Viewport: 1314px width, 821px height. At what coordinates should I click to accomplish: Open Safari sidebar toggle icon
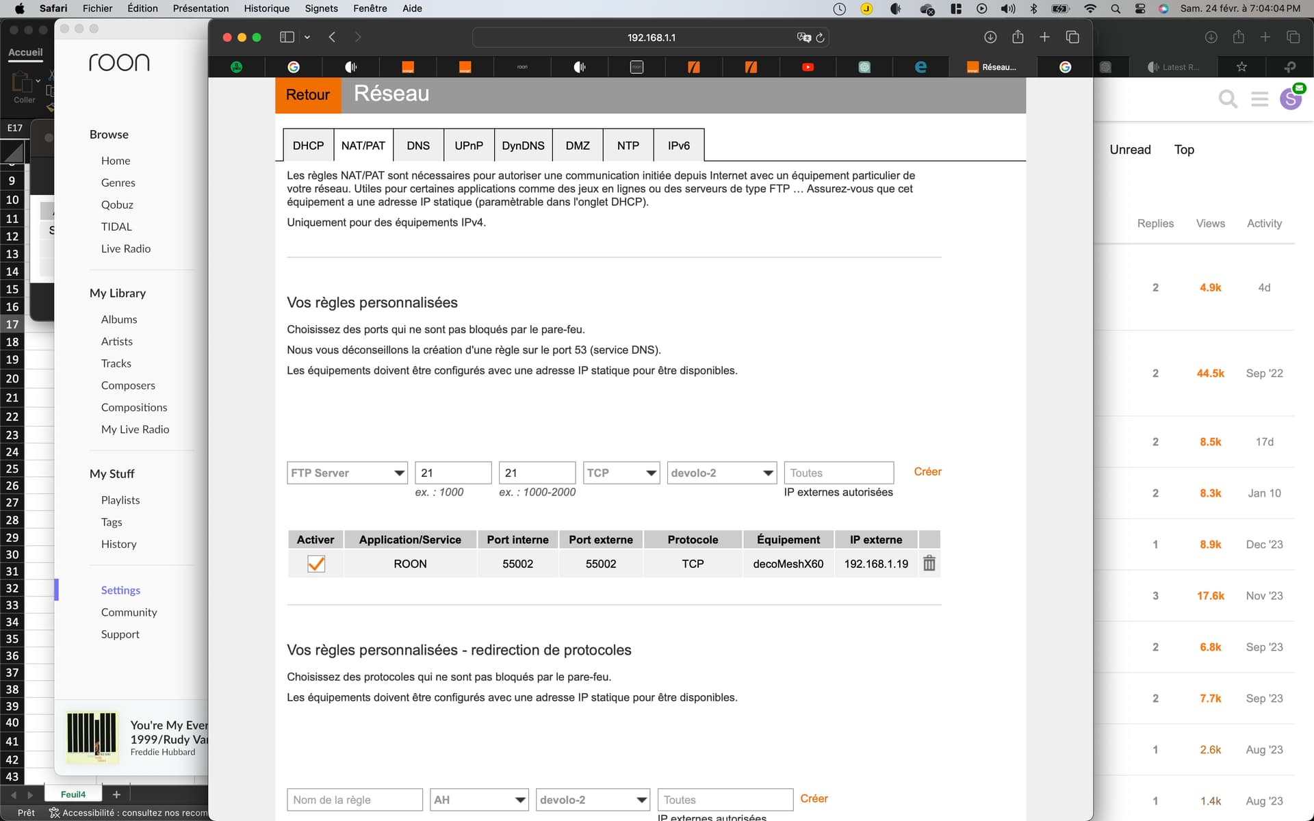pos(287,38)
